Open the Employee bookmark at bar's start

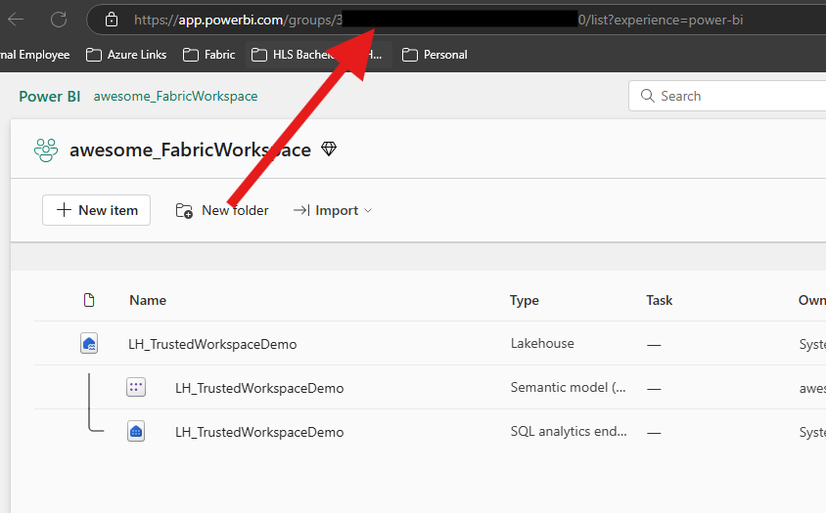(x=35, y=55)
